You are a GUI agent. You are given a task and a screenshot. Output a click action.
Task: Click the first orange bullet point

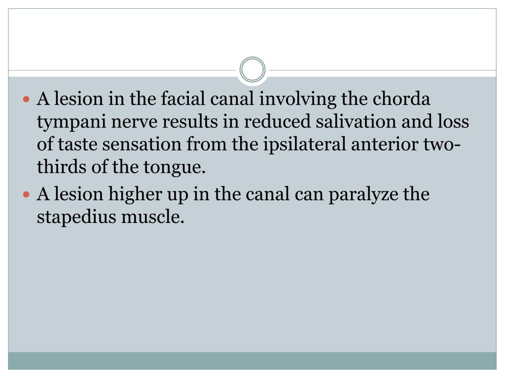(x=28, y=100)
